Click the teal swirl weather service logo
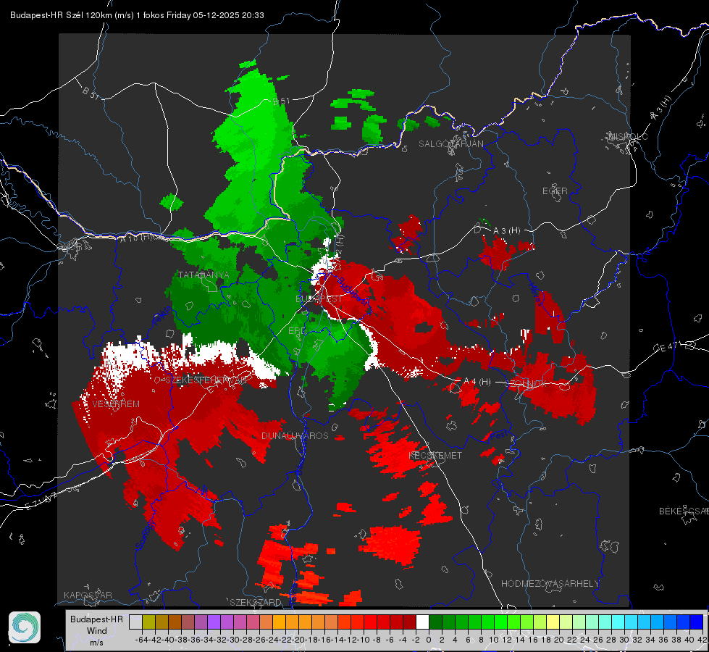Screen dimensions: 709x652 pyautogui.click(x=25, y=627)
